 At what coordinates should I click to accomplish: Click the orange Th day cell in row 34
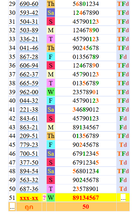(x=51, y=48)
